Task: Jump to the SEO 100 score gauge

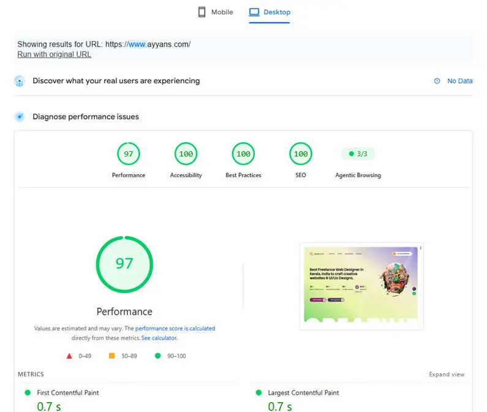Action: click(301, 154)
